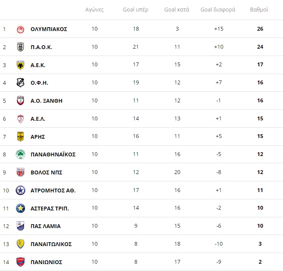Click the Atromitos blue star crest
Image resolution: width=283 pixels, height=271 pixels.
pyautogui.click(x=20, y=190)
